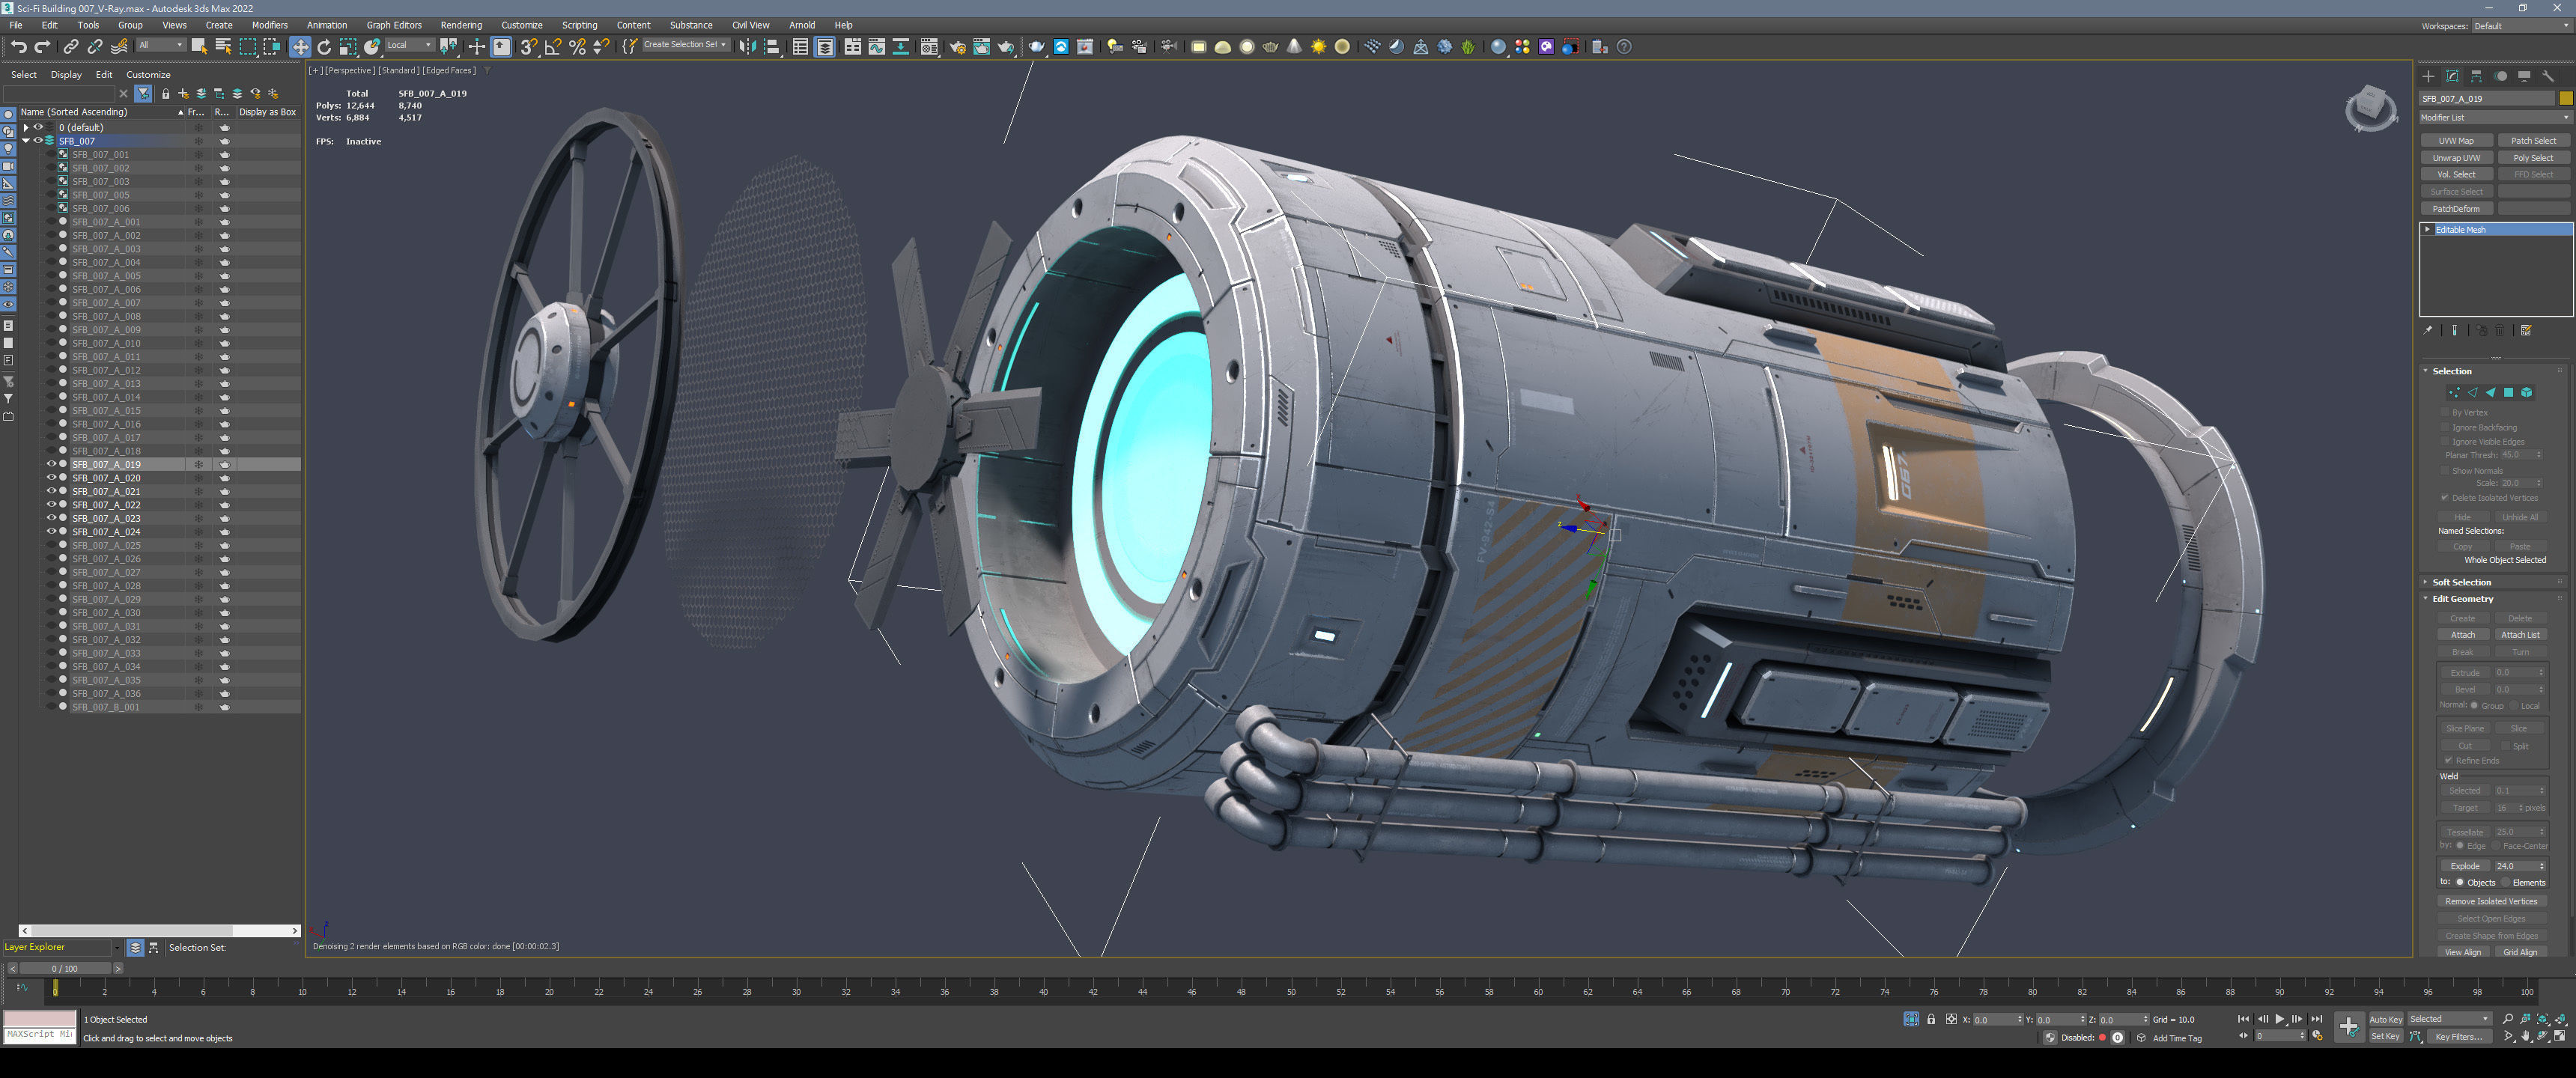Image resolution: width=2576 pixels, height=1078 pixels.
Task: Activate the Select and Link tool
Action: [x=71, y=46]
